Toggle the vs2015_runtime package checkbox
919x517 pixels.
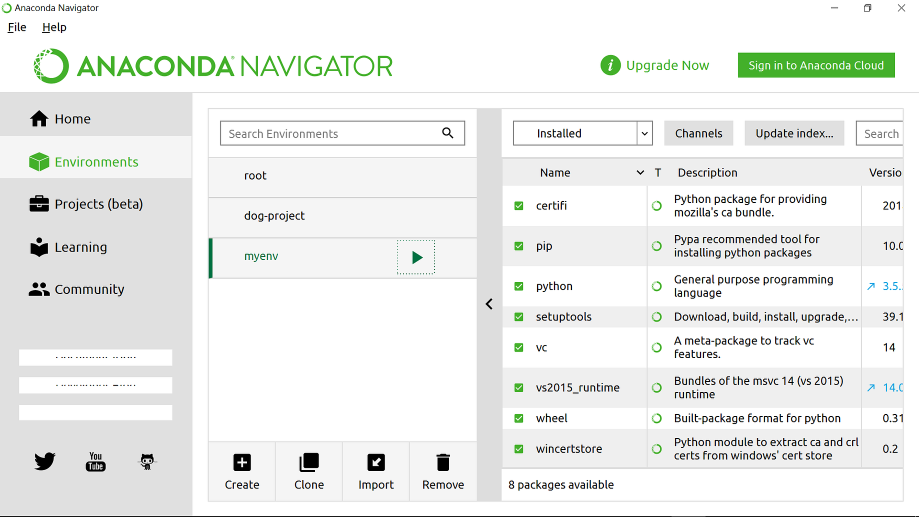tap(519, 387)
